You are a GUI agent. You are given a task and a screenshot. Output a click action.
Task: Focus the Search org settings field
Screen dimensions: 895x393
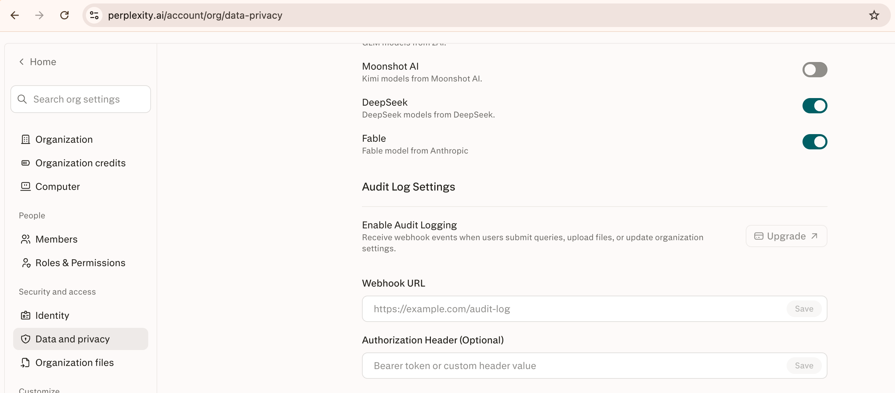(x=81, y=99)
